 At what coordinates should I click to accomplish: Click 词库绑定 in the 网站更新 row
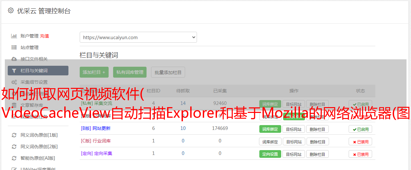pos(270,129)
